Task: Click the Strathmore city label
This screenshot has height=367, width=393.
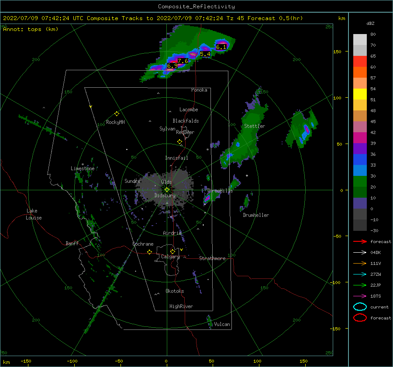Action: [x=212, y=258]
